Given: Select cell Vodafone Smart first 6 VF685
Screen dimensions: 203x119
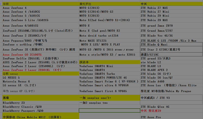Looking at the screenshot, I should point(110,91).
